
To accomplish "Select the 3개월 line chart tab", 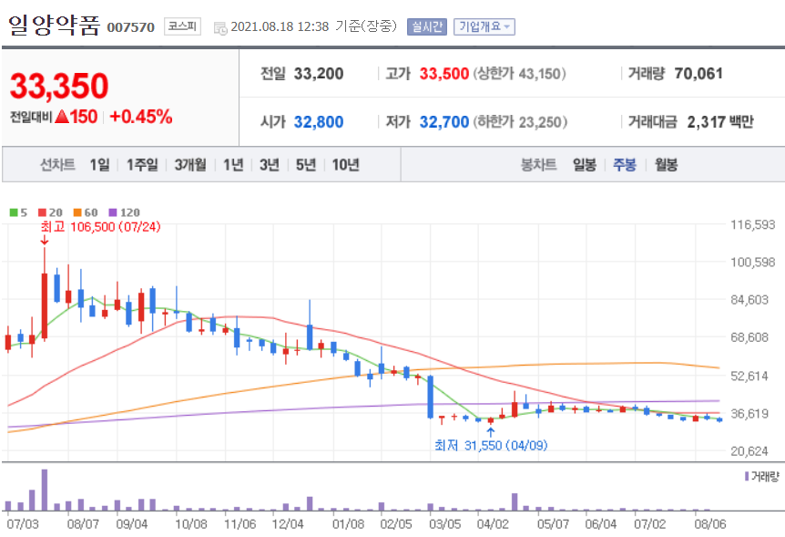I will click(190, 164).
